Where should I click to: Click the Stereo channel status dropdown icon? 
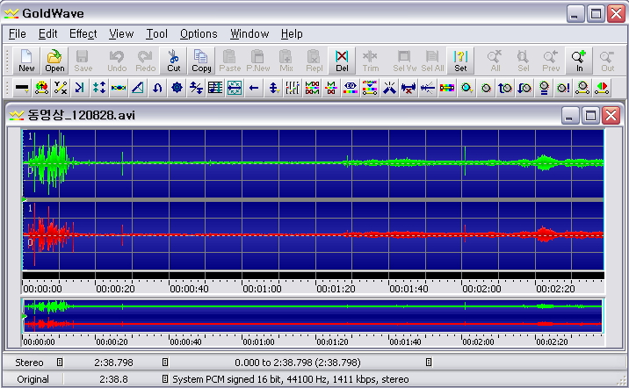tap(60, 363)
